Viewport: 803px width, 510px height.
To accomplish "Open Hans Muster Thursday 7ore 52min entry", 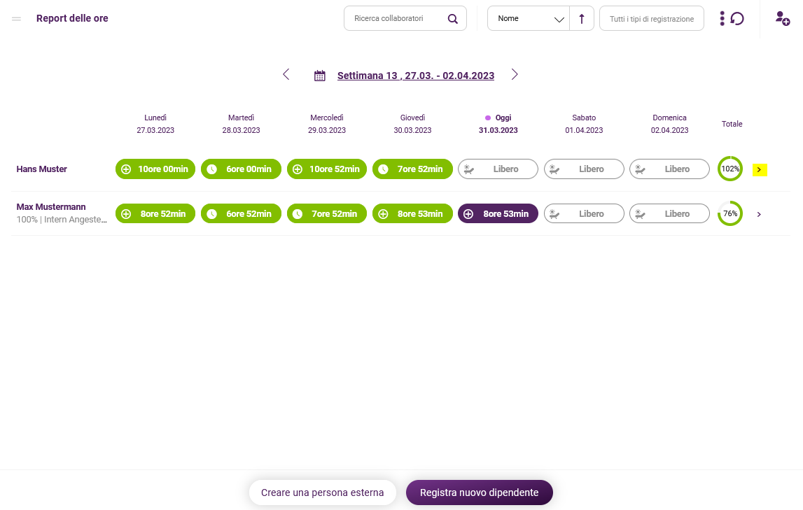I will click(x=413, y=169).
